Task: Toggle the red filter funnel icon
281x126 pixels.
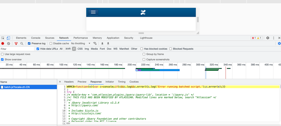Action: (x=16, y=43)
